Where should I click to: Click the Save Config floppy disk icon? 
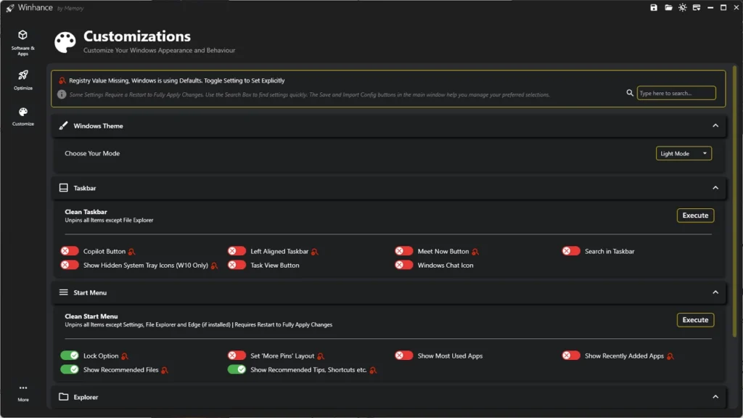[x=654, y=8]
